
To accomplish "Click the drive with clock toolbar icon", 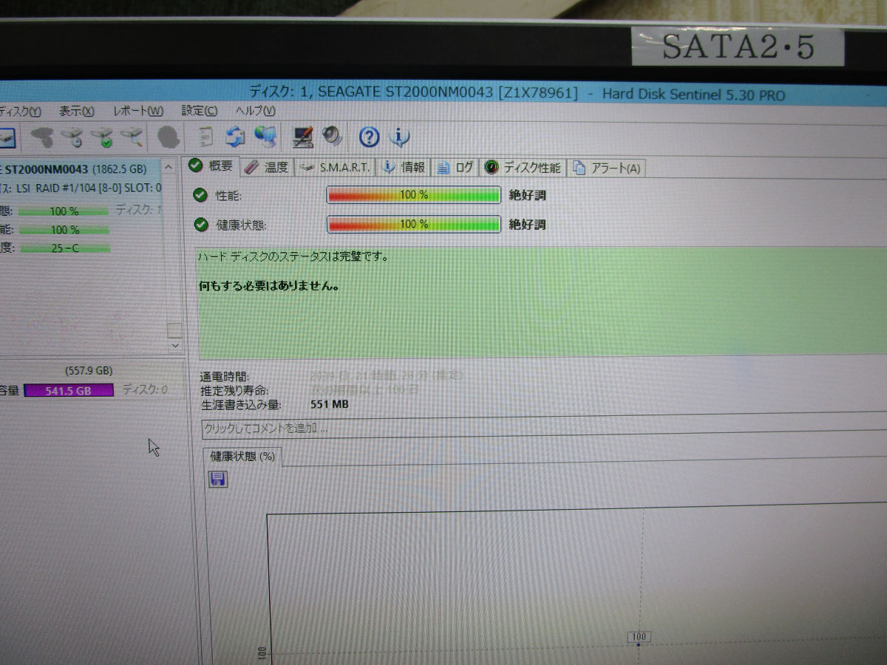I will pos(72,137).
